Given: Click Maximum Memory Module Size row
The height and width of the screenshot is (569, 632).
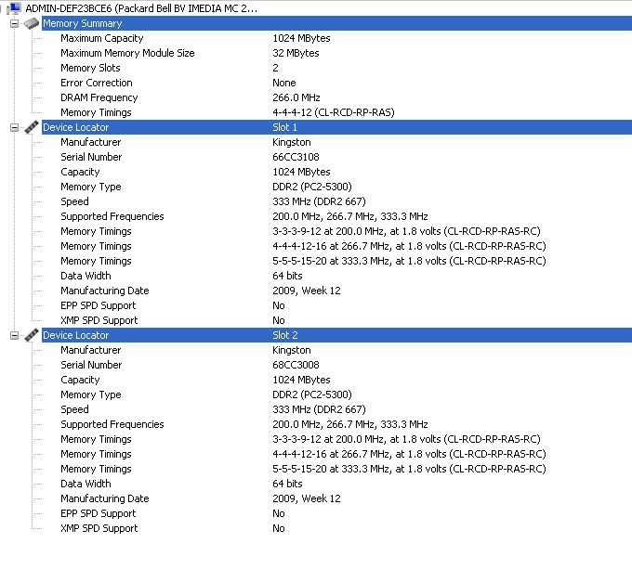Looking at the screenshot, I should [x=127, y=53].
